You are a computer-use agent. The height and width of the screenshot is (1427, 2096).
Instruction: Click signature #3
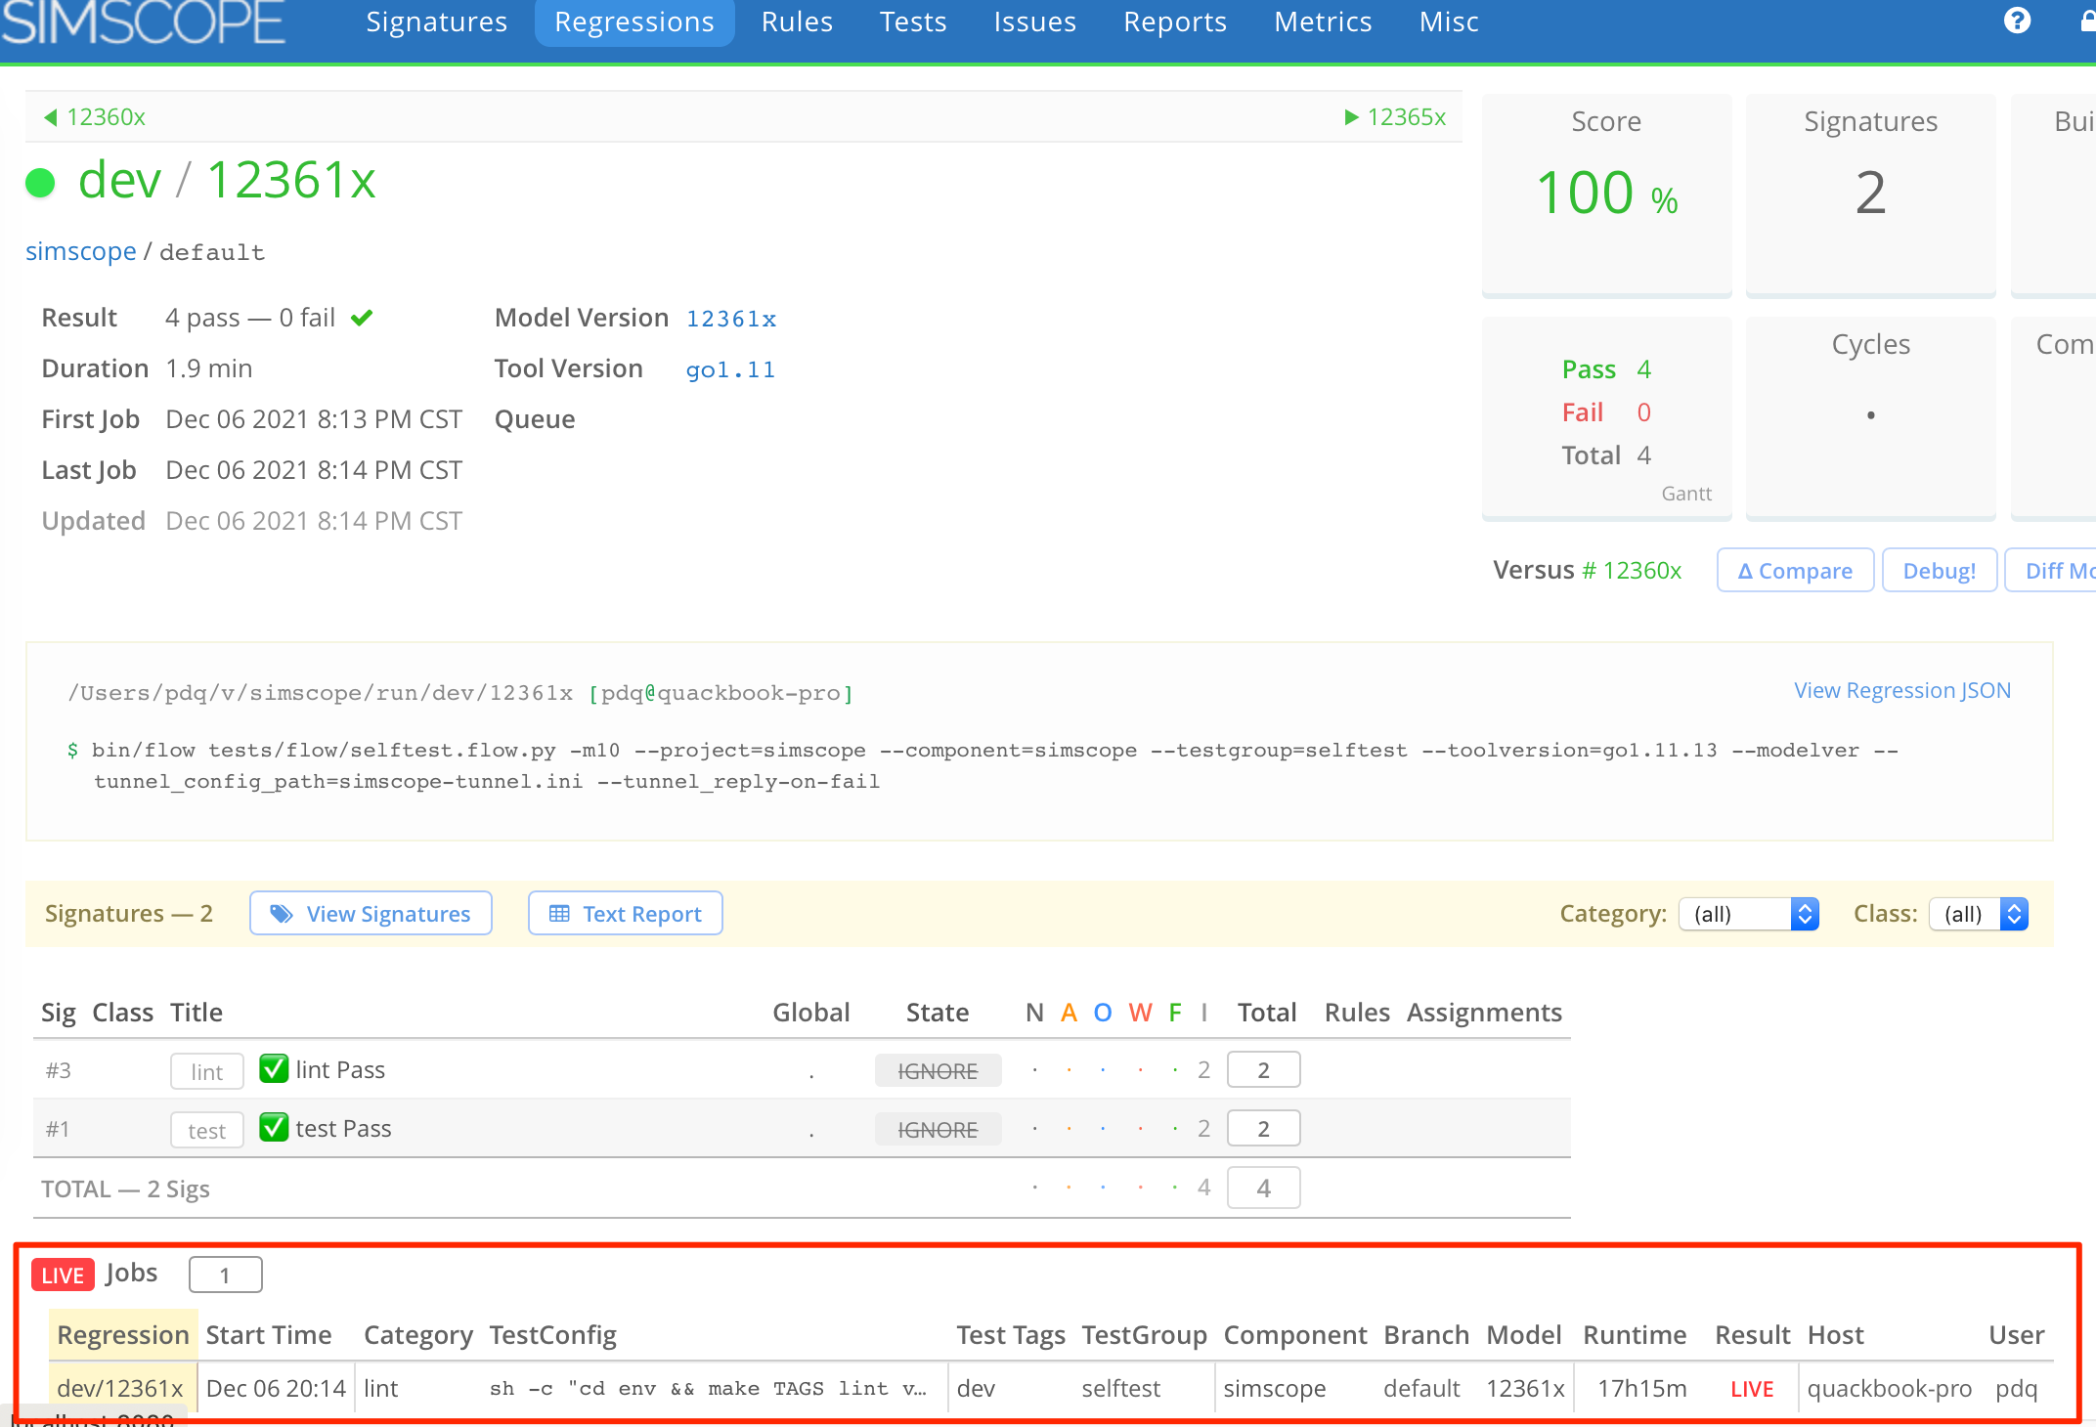[59, 1070]
